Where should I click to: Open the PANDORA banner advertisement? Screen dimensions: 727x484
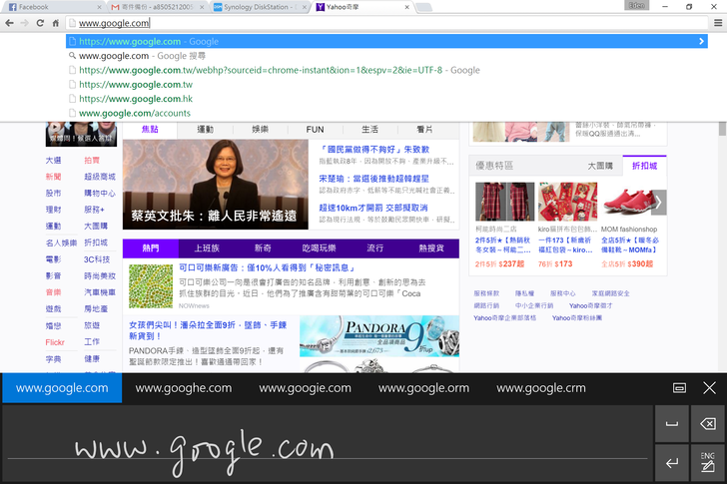[x=379, y=342]
